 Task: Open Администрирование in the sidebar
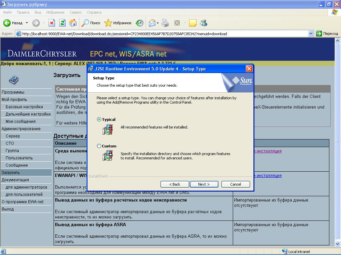tap(21, 129)
